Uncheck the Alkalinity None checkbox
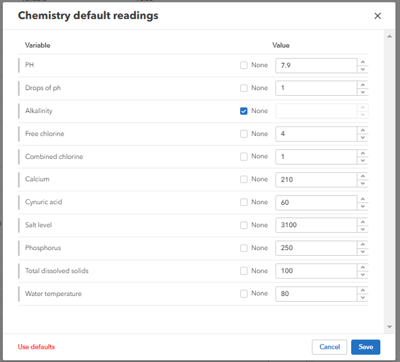This screenshot has height=362, width=400. (244, 111)
